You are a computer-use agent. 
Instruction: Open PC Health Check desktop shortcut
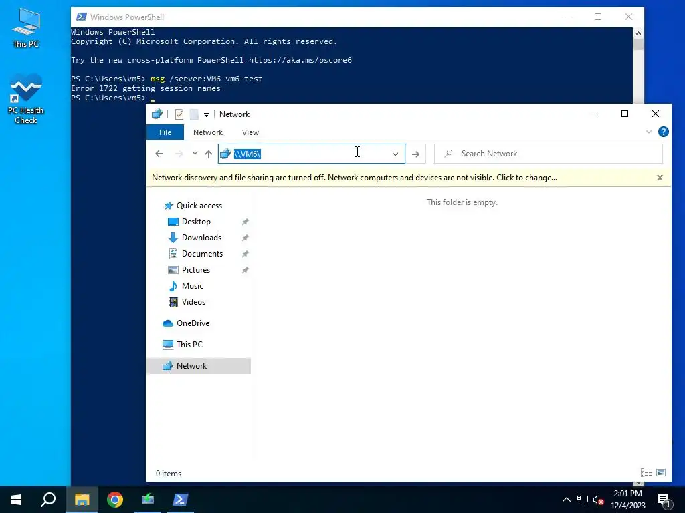point(26,100)
